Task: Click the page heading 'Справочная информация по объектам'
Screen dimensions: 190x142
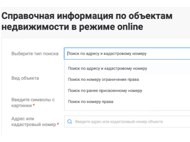Action: 87,16
